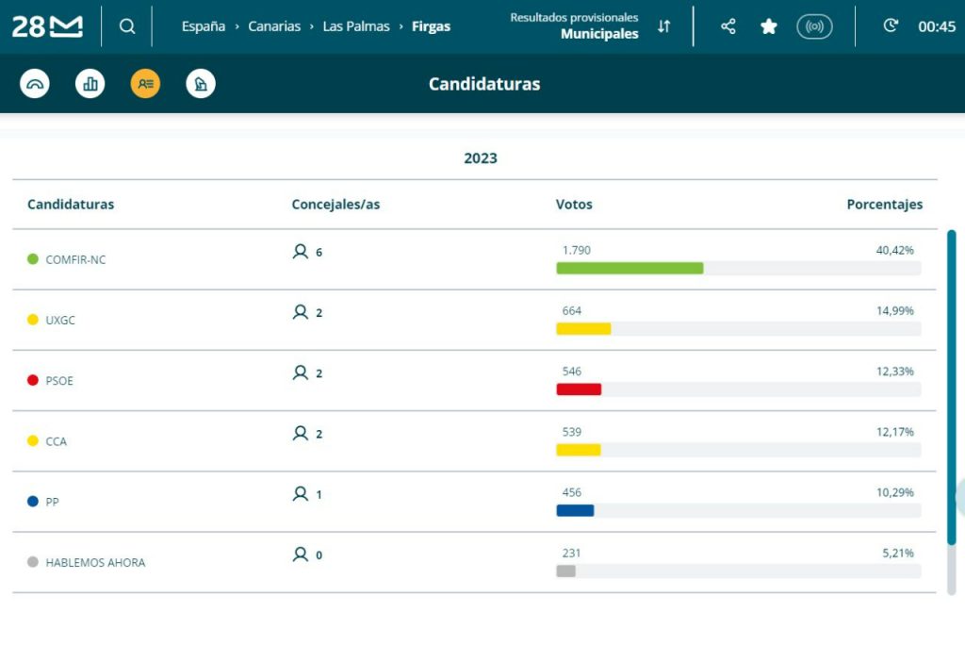Toggle the live broadcast icon

[814, 26]
